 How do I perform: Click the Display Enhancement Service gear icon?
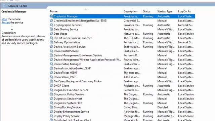coord(51,112)
